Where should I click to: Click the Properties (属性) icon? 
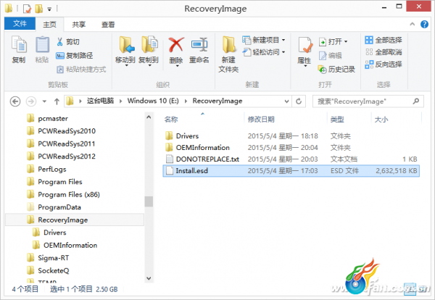click(304, 45)
